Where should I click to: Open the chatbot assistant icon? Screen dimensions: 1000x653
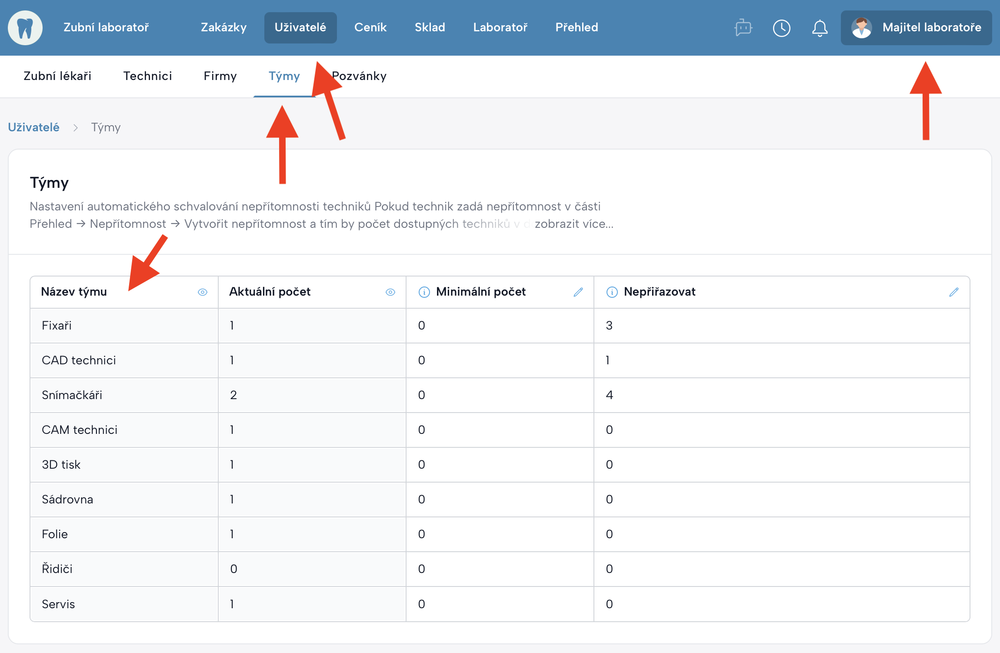point(743,28)
